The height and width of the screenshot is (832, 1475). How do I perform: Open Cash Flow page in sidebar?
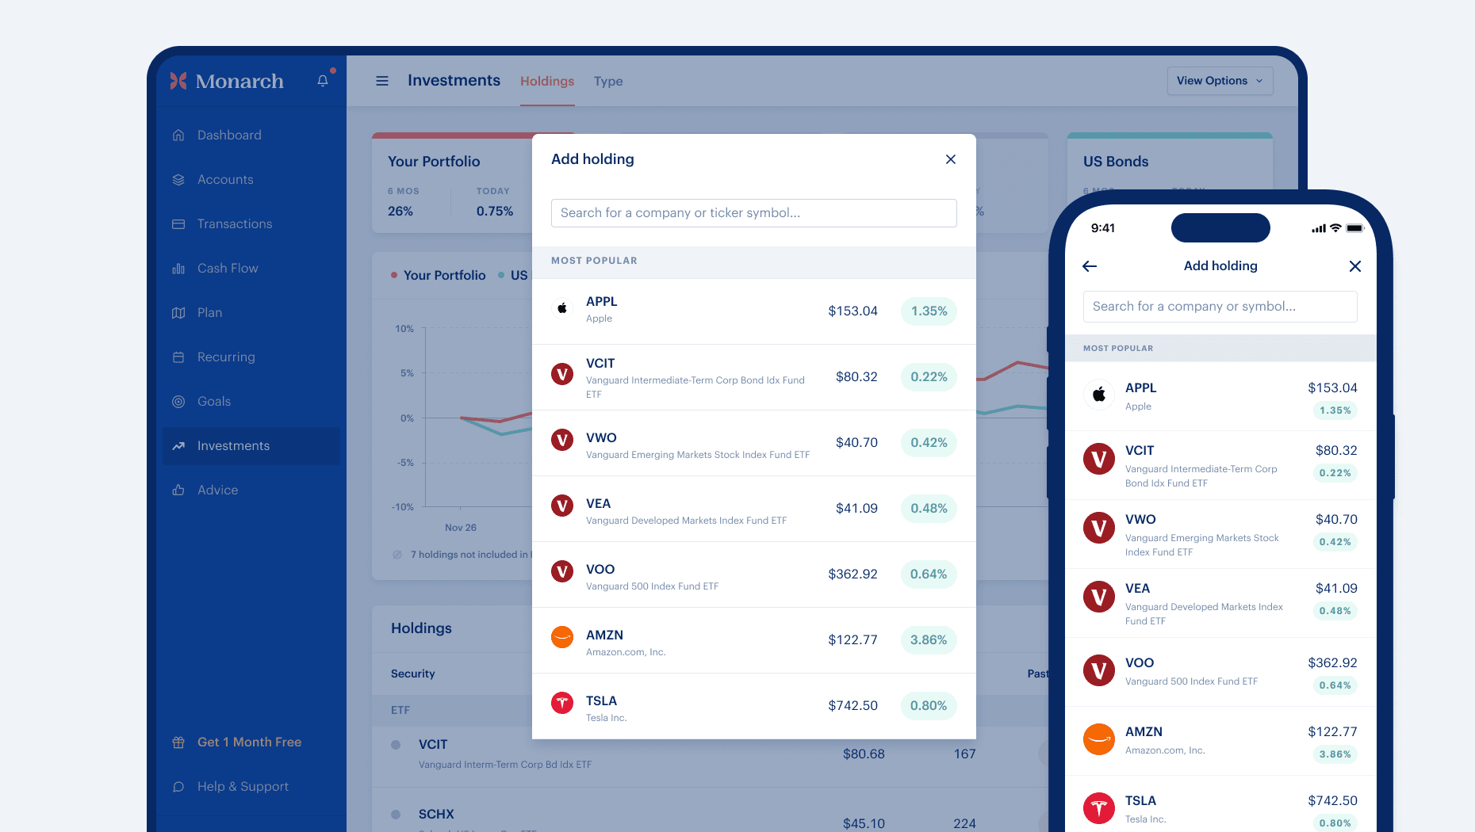(x=251, y=269)
